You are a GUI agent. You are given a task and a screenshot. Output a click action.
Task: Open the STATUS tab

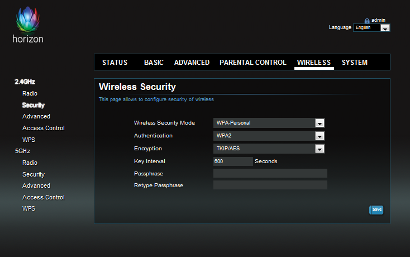(115, 63)
